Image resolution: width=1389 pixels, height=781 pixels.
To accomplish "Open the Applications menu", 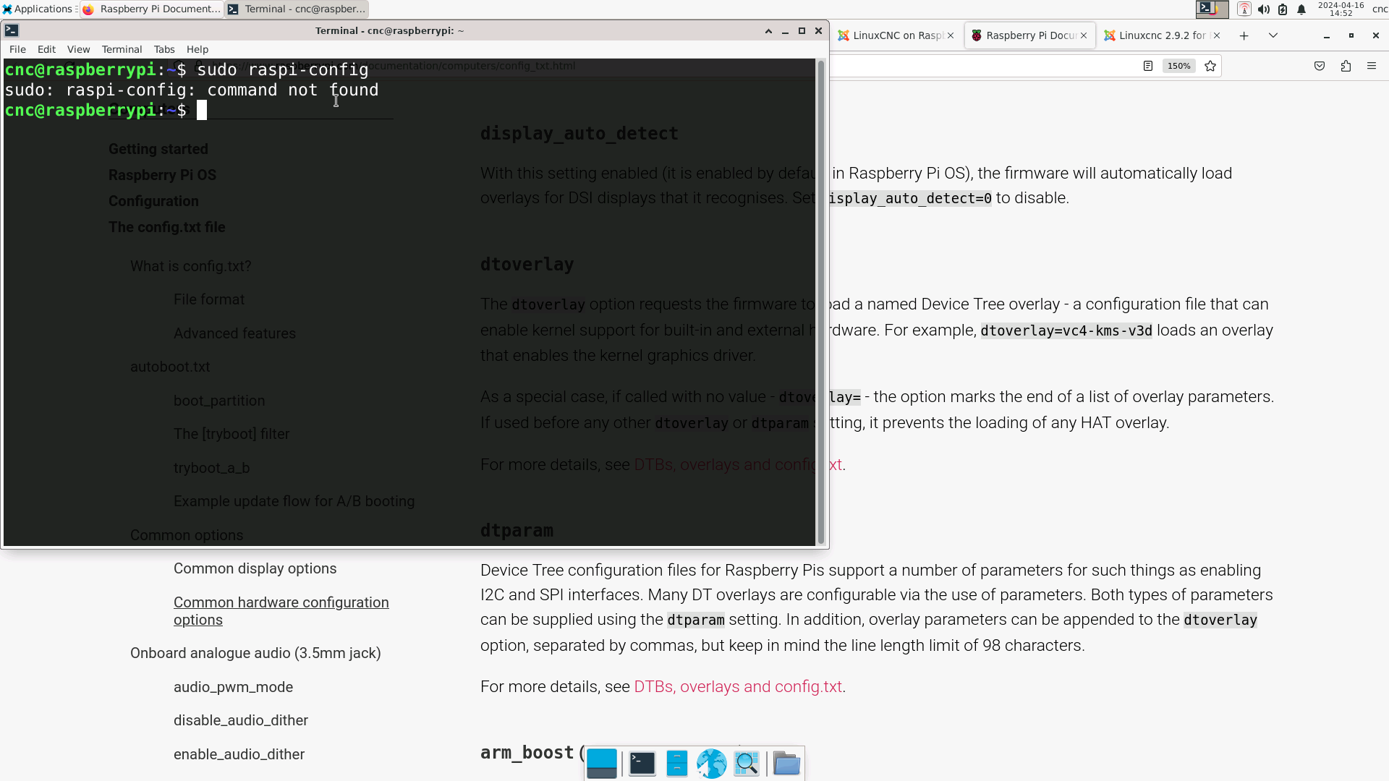I will click(x=38, y=9).
